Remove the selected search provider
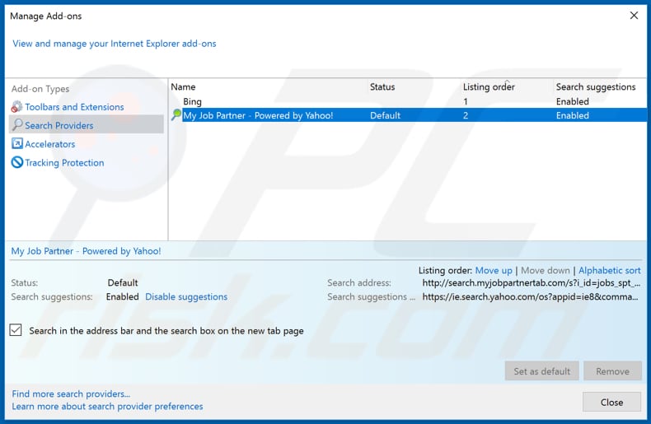This screenshot has height=424, width=651. [612, 370]
